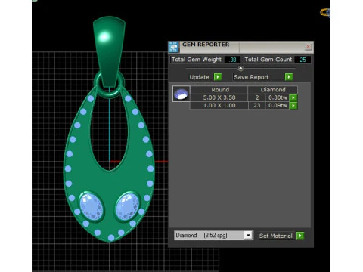The height and width of the screenshot is (272, 363).
Task: Click the Gem Reporter panel icon
Action: click(174, 47)
